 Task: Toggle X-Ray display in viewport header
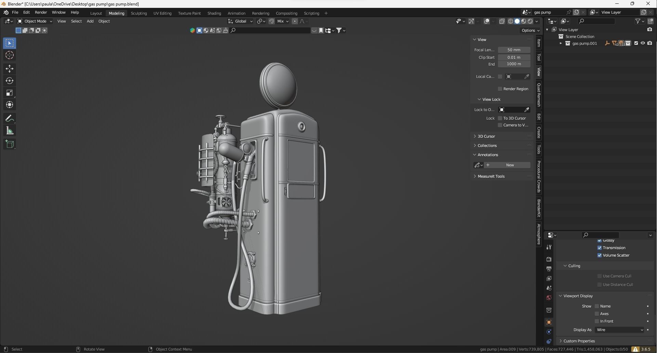502,21
